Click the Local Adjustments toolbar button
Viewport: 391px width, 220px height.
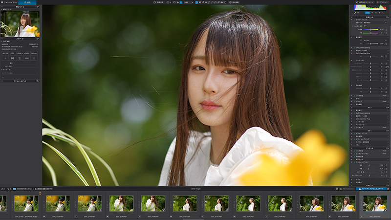[x=234, y=2]
